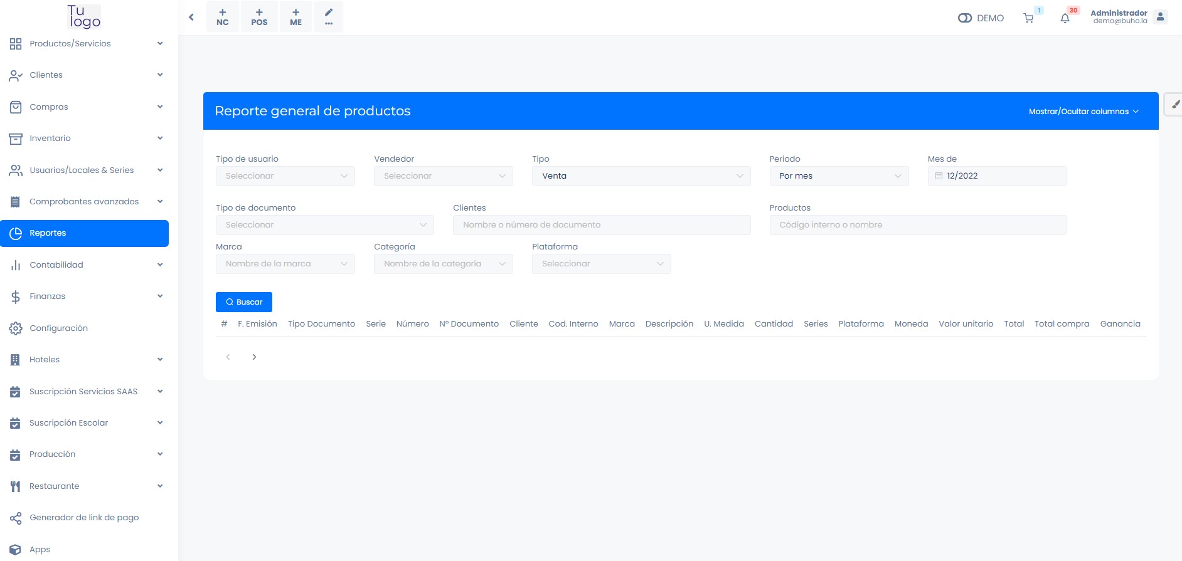The width and height of the screenshot is (1182, 561).
Task: Click the NC quick-add button
Action: [223, 17]
